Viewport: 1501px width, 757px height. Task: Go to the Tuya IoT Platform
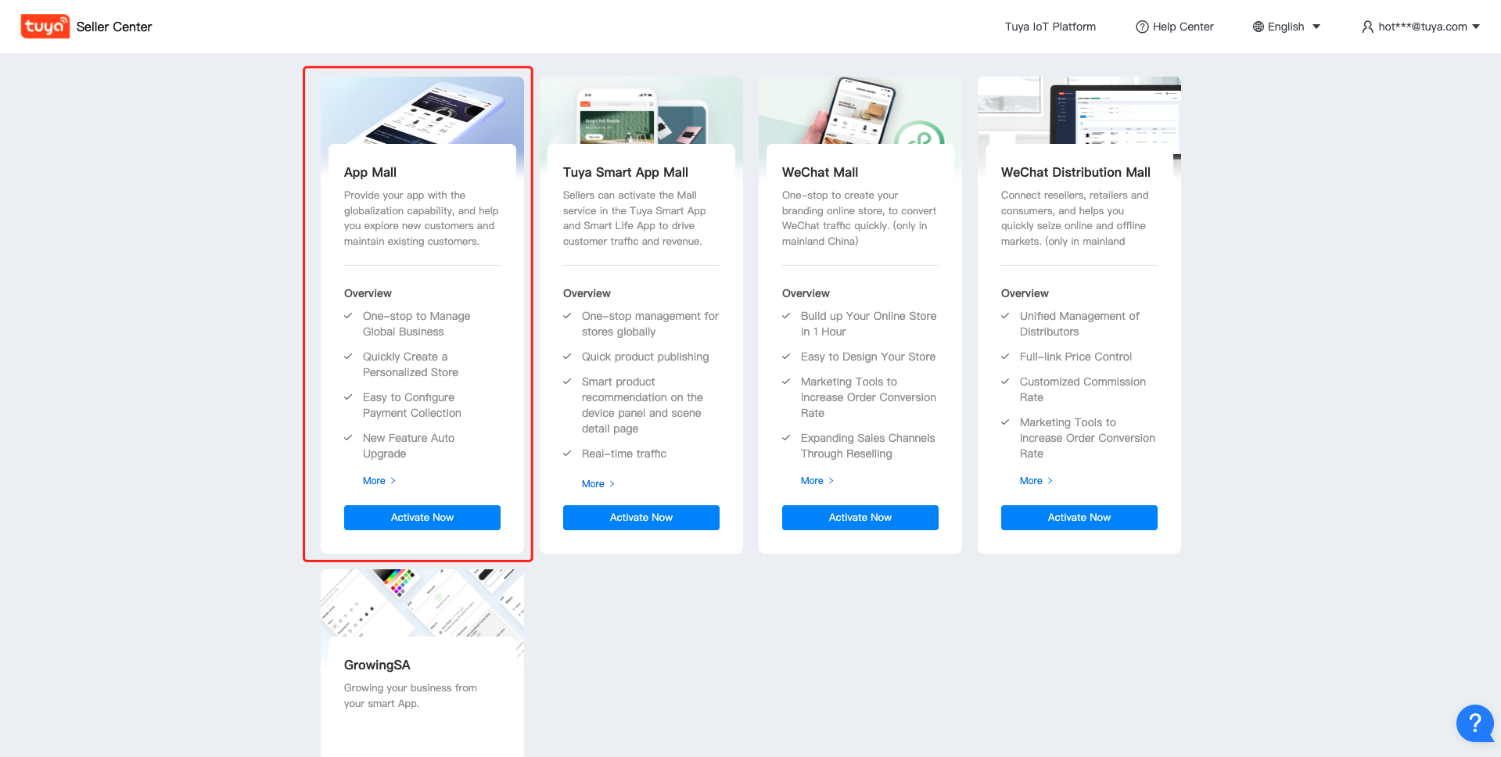pyautogui.click(x=1050, y=26)
